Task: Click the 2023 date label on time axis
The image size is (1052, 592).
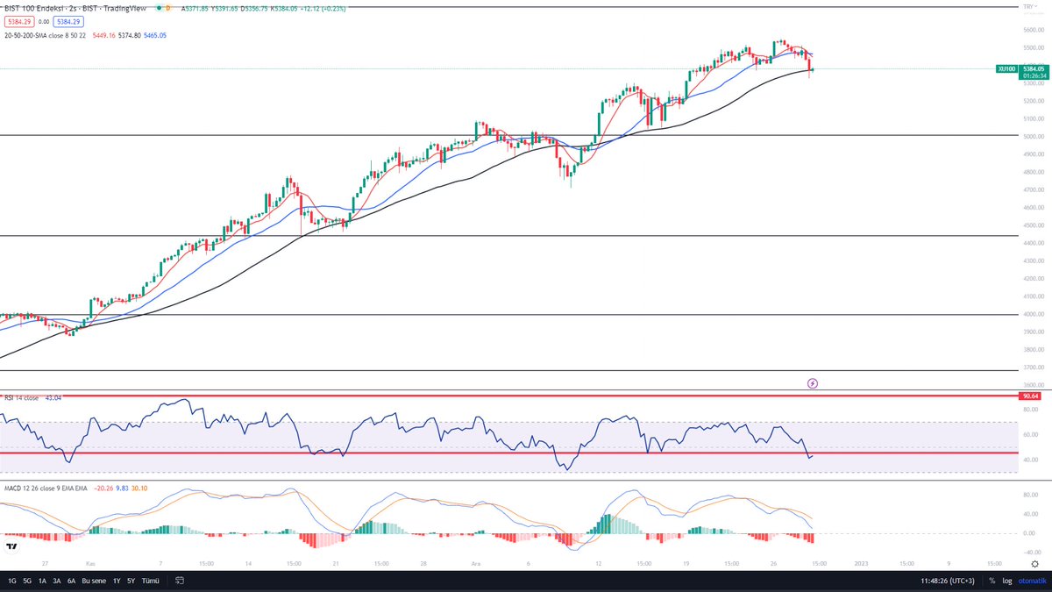Action: [862, 563]
